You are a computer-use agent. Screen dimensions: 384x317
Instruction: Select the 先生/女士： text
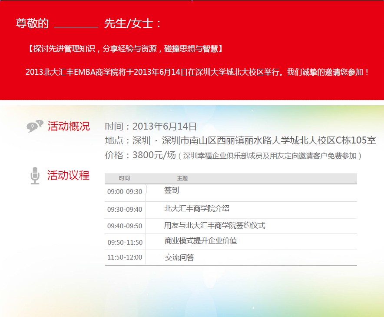coord(132,23)
